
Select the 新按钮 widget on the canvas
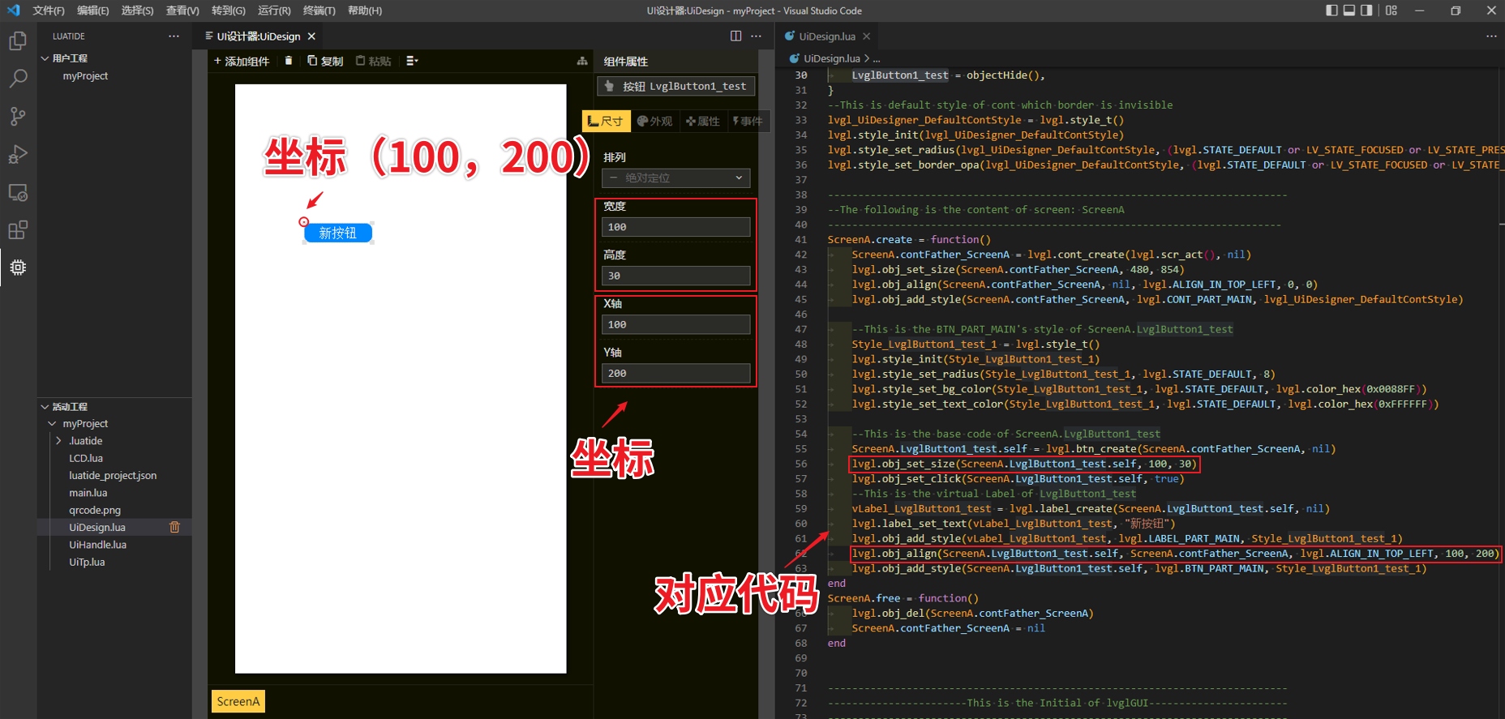coord(338,233)
